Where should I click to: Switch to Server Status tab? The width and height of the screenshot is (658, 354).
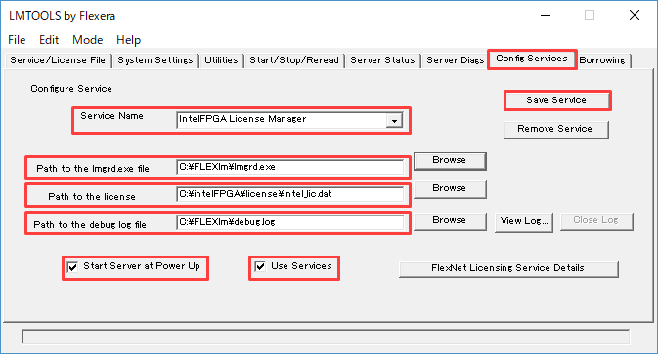382,60
